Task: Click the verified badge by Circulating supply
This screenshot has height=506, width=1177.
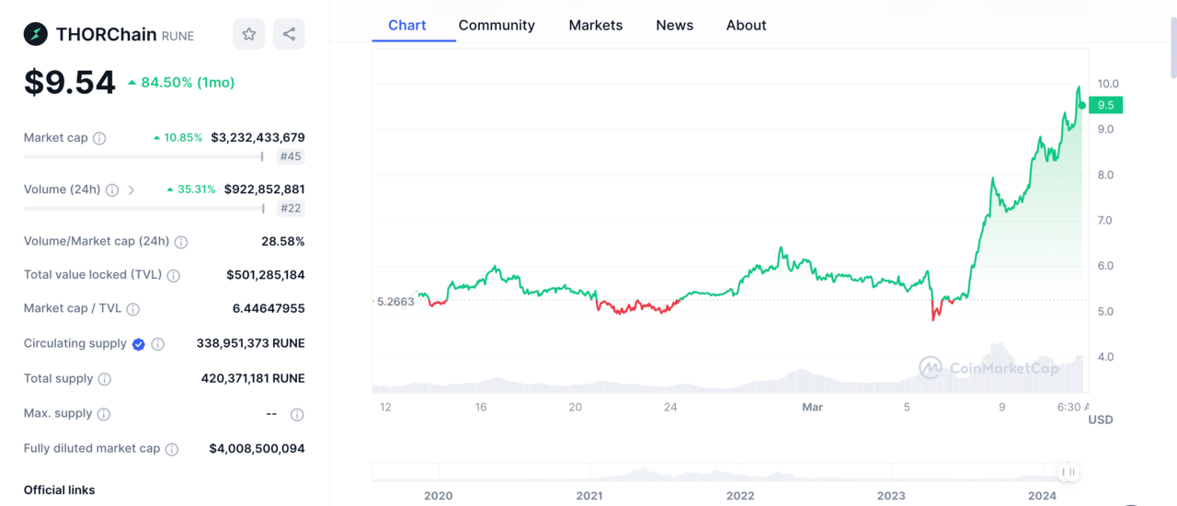Action: [138, 344]
